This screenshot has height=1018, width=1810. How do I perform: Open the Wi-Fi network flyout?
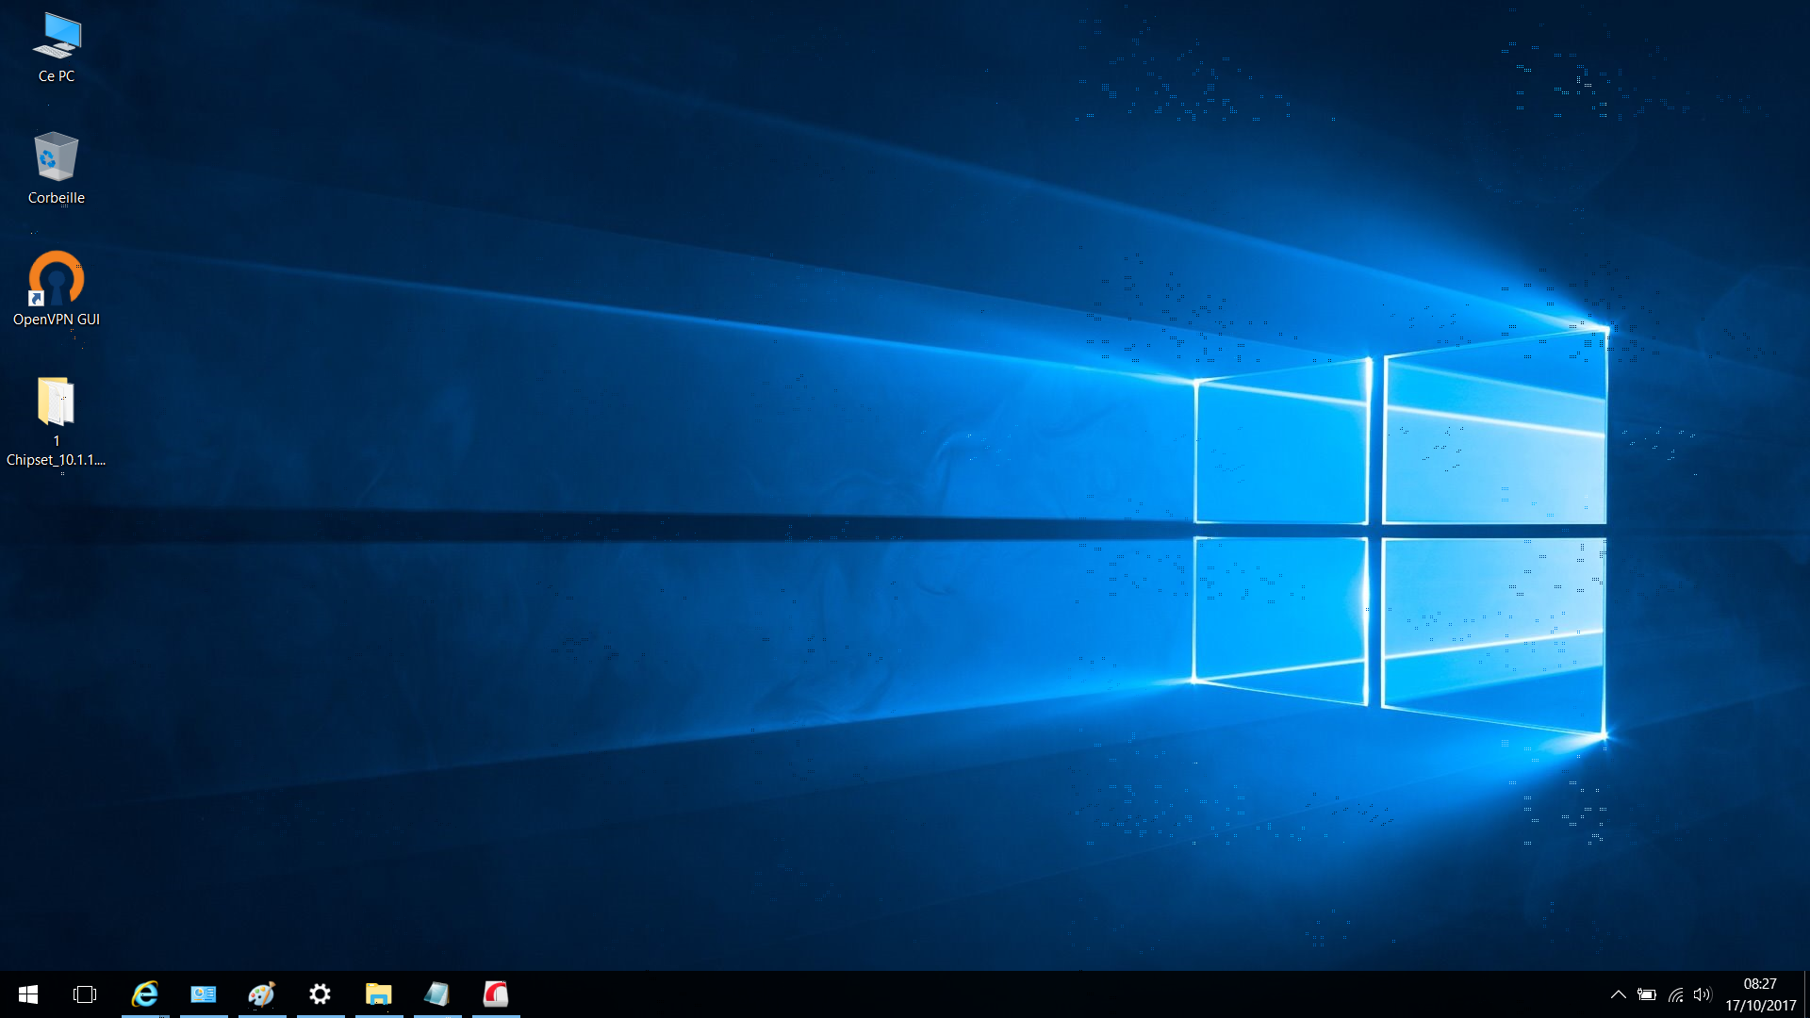coord(1675,994)
